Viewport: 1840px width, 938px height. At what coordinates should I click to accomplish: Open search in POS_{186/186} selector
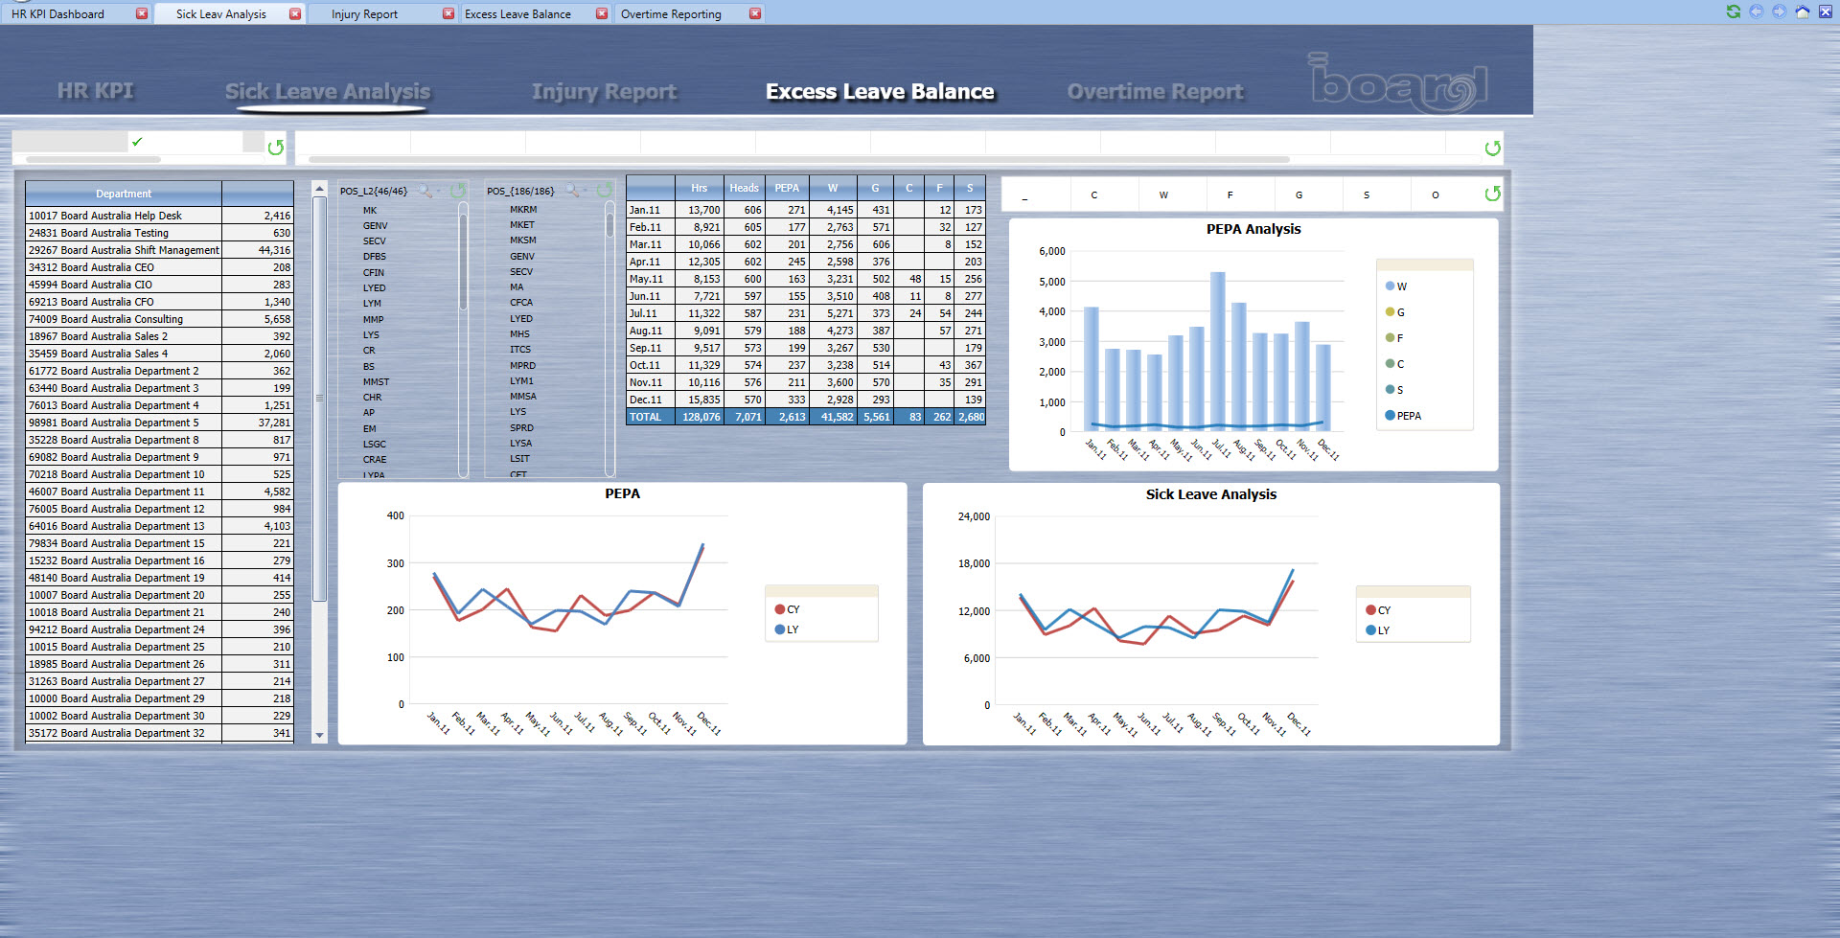[571, 191]
